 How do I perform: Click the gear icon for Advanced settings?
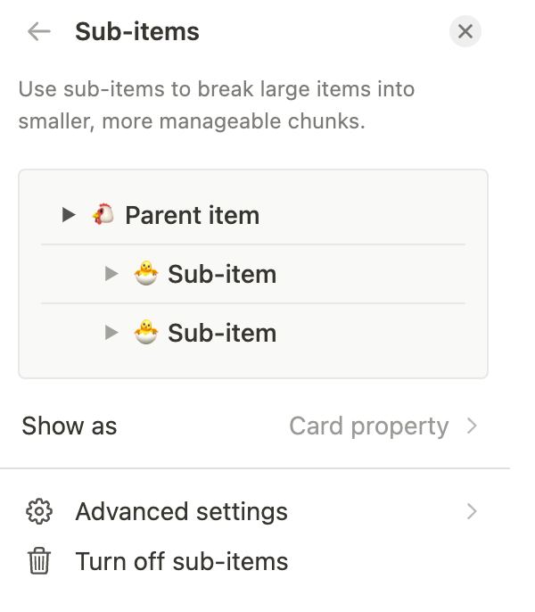(39, 511)
